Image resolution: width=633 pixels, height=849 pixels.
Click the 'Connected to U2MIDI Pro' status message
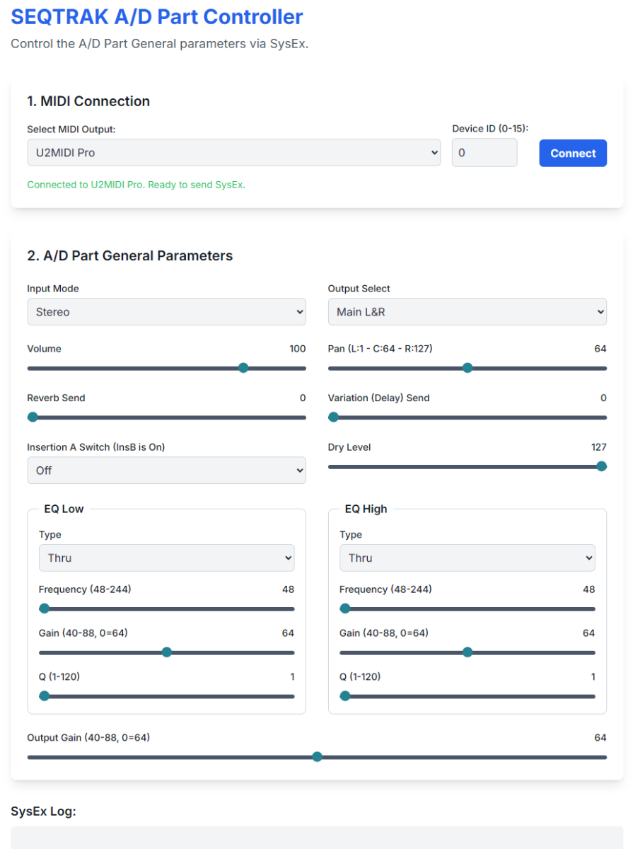pyautogui.click(x=137, y=185)
